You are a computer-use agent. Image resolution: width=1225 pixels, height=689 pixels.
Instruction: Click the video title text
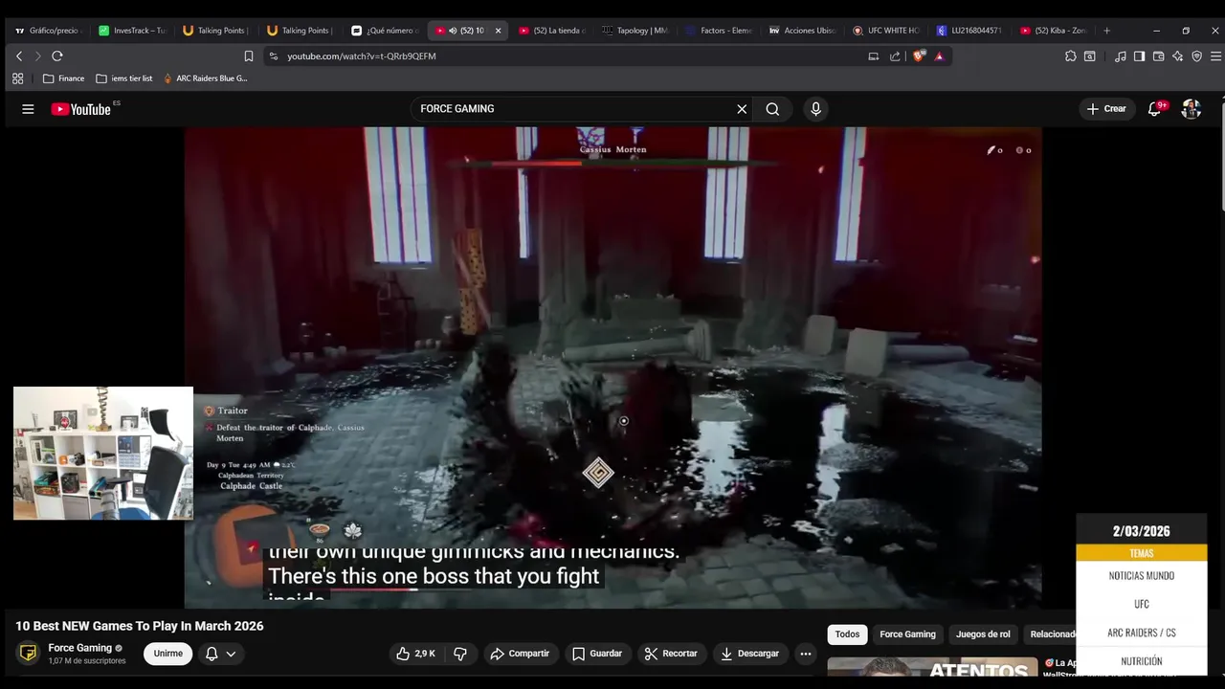click(140, 626)
